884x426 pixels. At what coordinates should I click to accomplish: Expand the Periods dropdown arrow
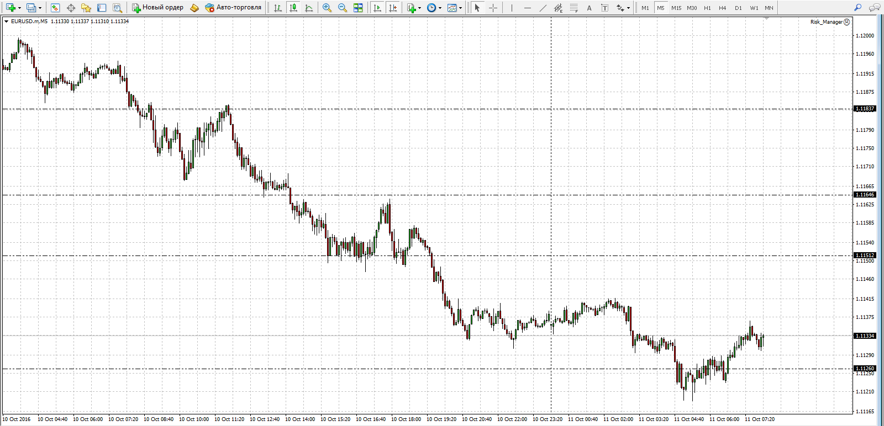click(x=440, y=8)
